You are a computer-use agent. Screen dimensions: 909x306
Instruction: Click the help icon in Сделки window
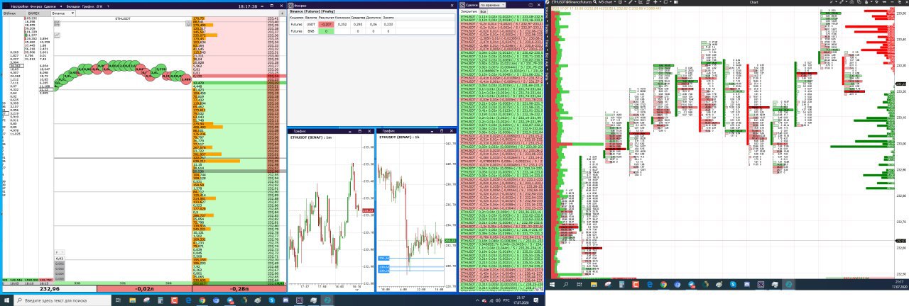pyautogui.click(x=530, y=5)
